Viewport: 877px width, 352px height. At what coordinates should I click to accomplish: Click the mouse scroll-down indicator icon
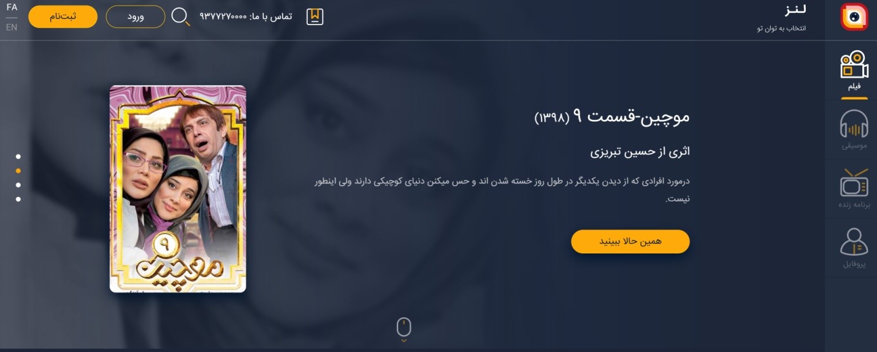[x=404, y=329]
